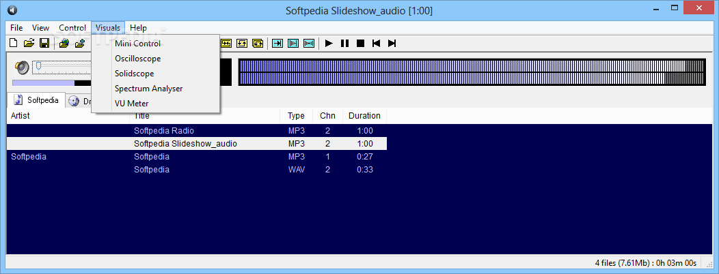Select the Softpedia title in the WAV row
The width and height of the screenshot is (719, 274).
coord(151,170)
